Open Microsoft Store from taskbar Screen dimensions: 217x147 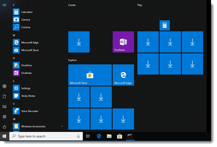119,136
